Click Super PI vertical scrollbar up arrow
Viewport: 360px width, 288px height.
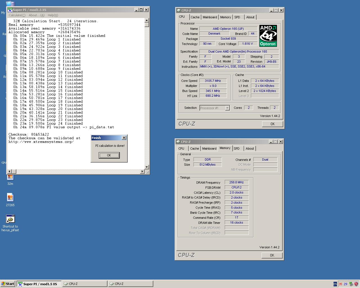pyautogui.click(x=147, y=20)
